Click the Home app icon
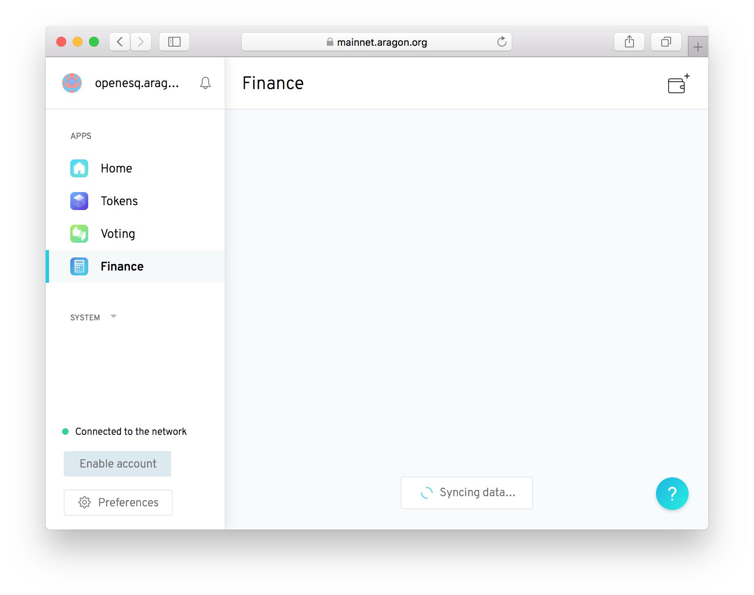Screen dimensions: 754x595 tap(79, 168)
